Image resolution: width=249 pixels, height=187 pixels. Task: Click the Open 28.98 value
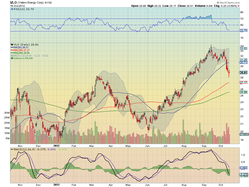(x=139, y=6)
